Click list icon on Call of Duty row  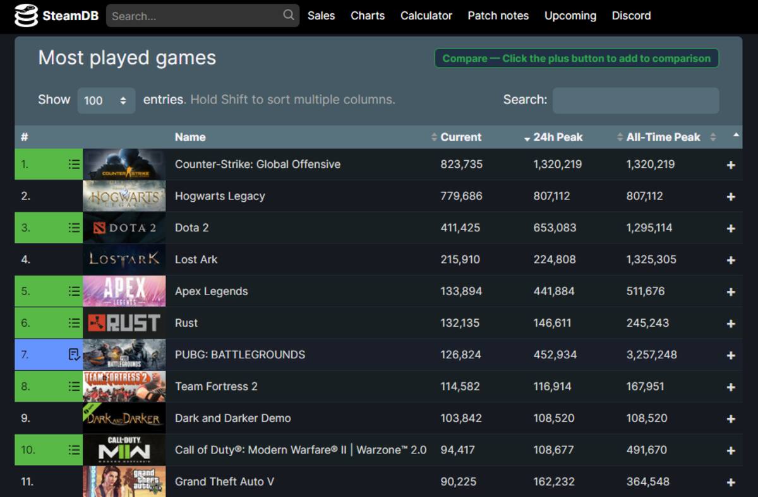tap(74, 450)
